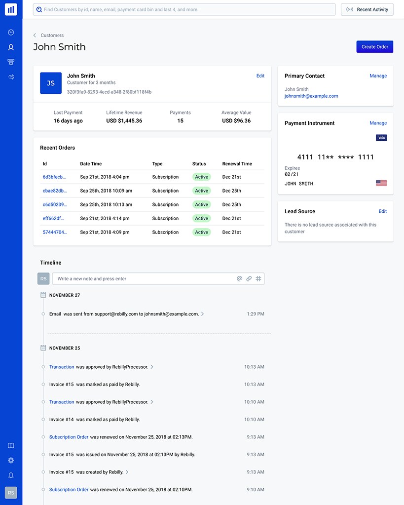The width and height of the screenshot is (404, 505).
Task: Show notifications via bell icon
Action: (x=11, y=475)
